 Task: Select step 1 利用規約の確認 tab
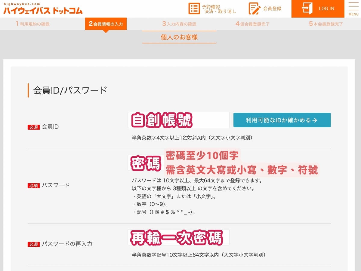coord(33,24)
